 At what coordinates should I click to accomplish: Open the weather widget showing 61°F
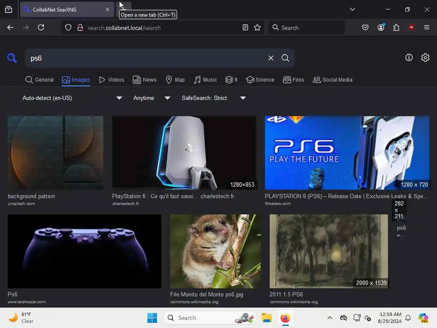(x=21, y=318)
